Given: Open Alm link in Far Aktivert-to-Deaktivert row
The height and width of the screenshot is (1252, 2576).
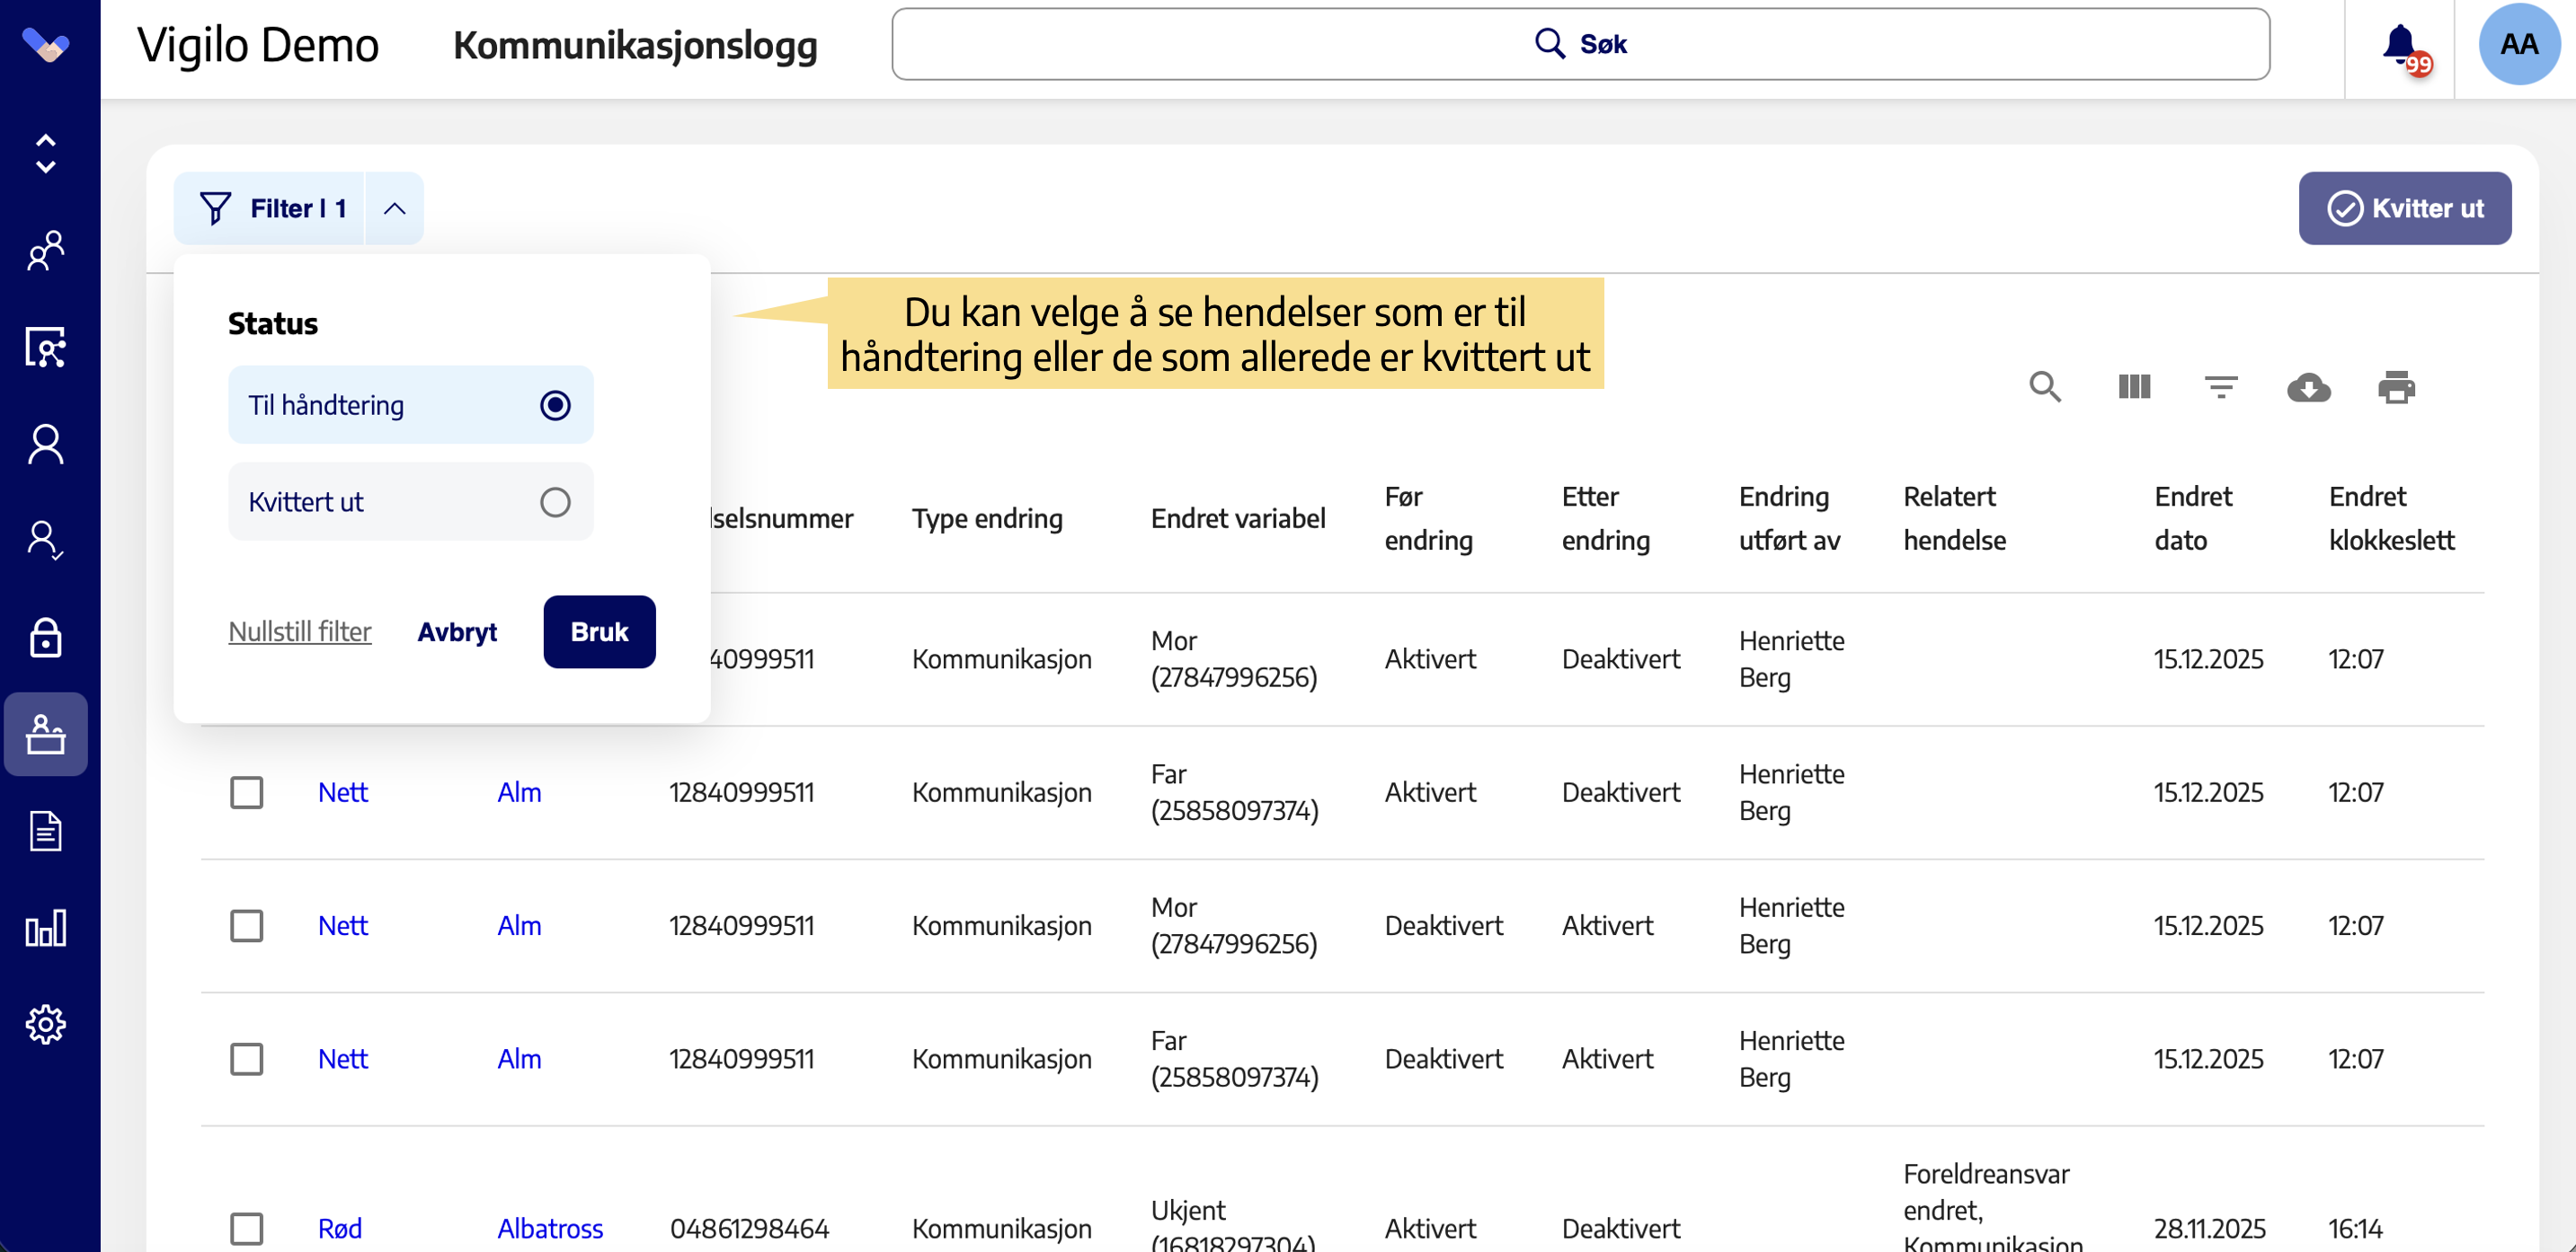Looking at the screenshot, I should click(x=519, y=792).
